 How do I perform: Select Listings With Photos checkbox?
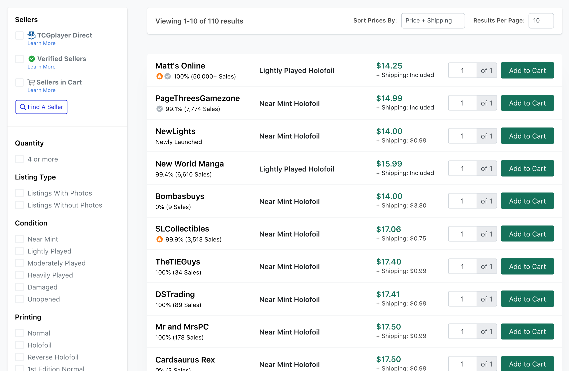coord(19,193)
